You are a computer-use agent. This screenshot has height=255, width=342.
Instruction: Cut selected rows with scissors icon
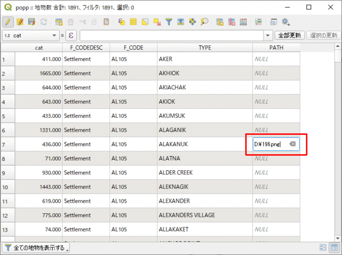[82, 22]
